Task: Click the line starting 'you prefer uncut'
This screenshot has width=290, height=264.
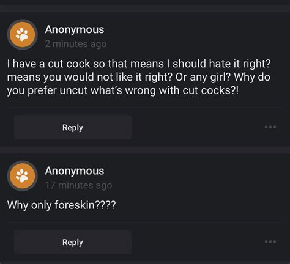Action: click(x=123, y=90)
